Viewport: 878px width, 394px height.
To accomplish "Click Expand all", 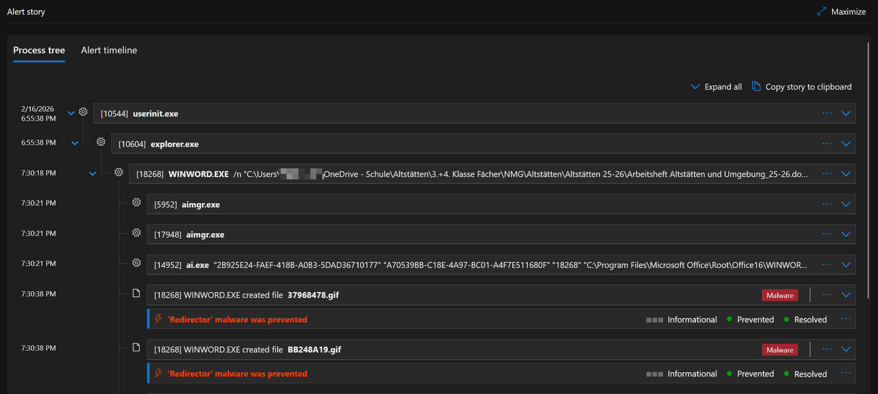I will [716, 87].
